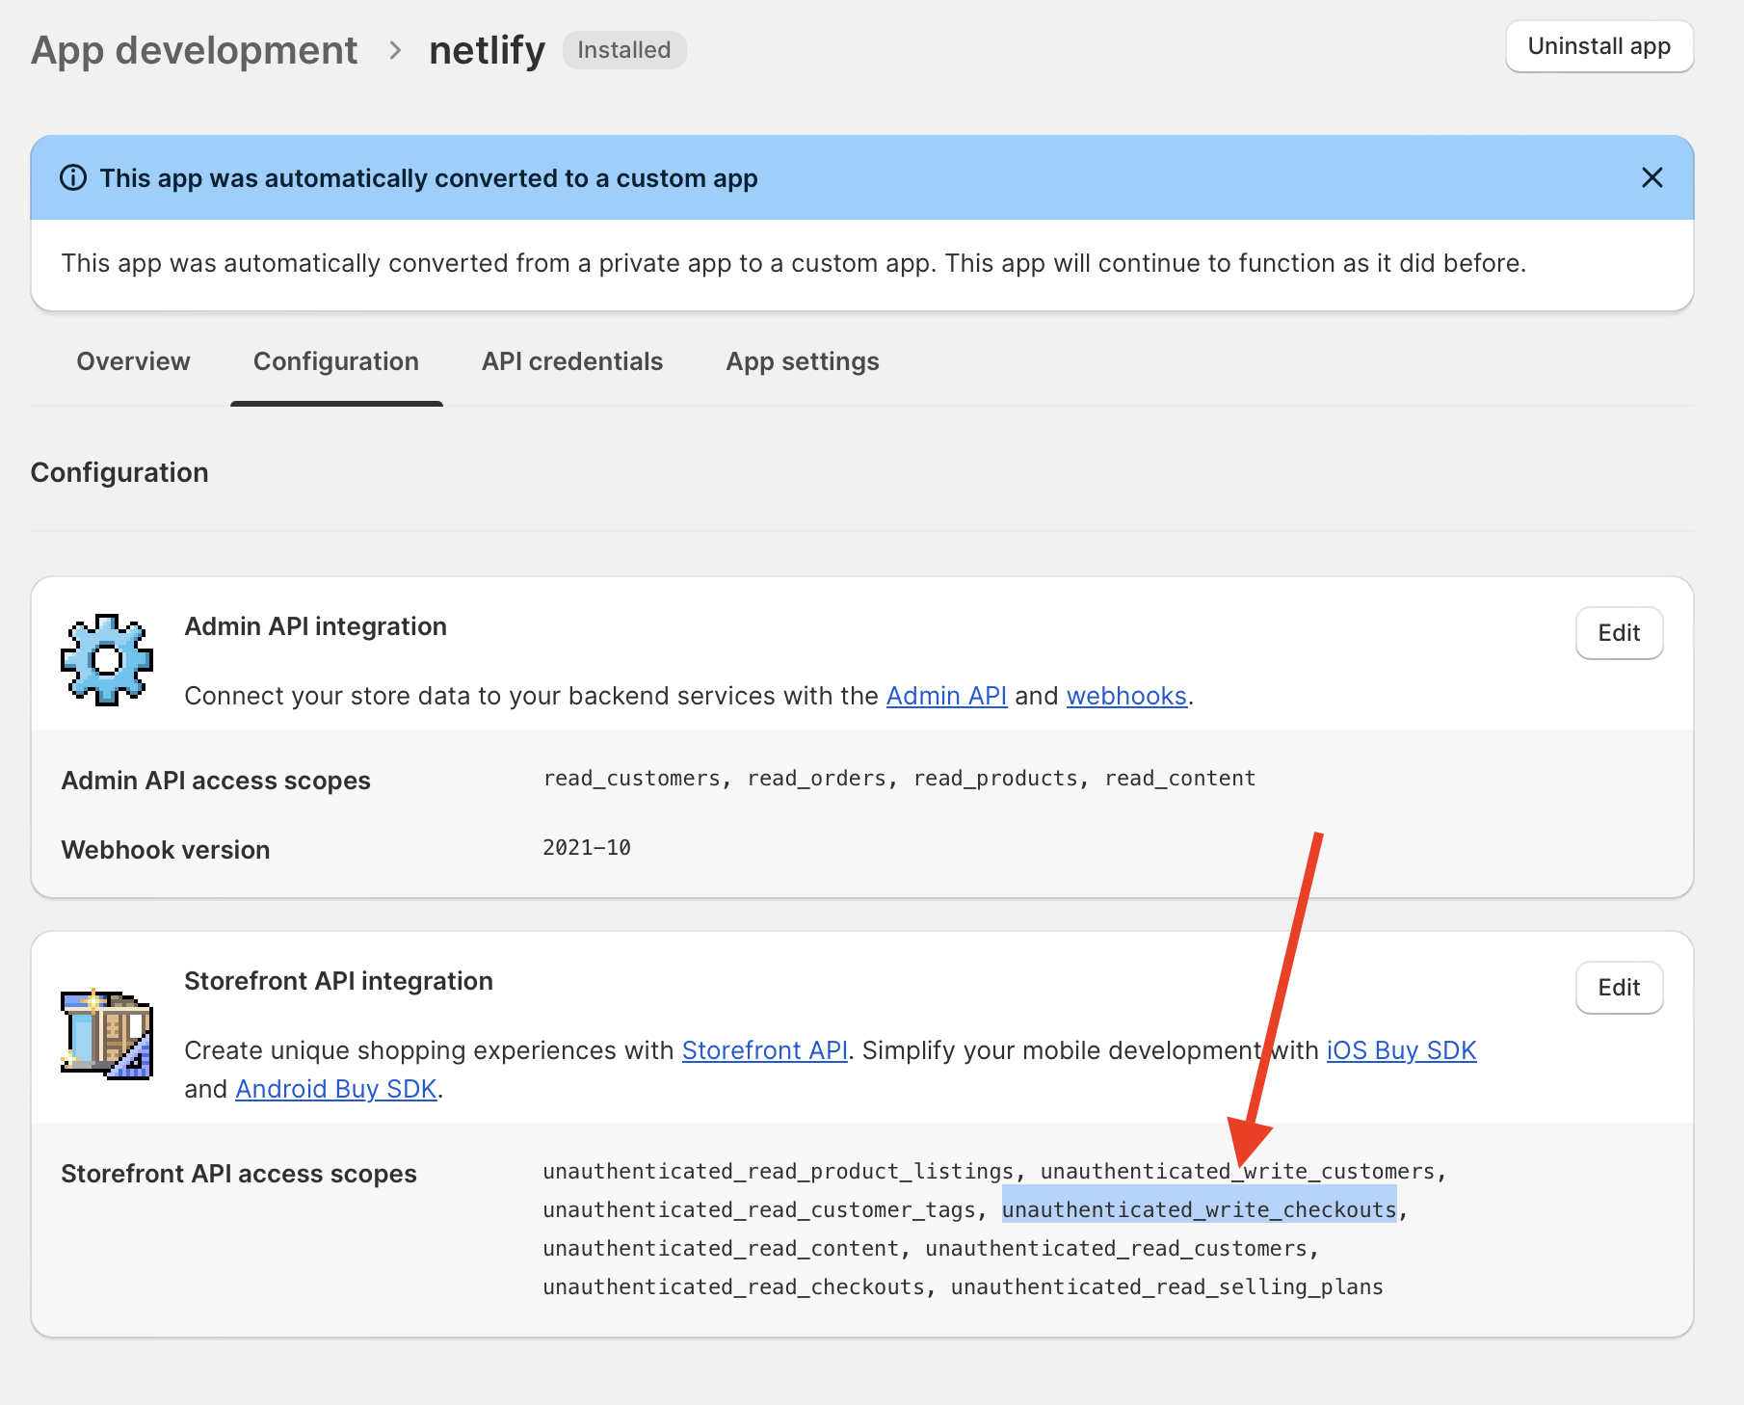Click the Admin API gear icon
The width and height of the screenshot is (1744, 1405).
[x=107, y=660]
